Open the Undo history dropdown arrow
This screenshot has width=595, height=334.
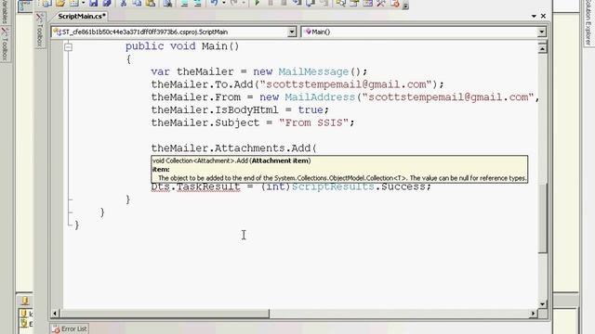pyautogui.click(x=223, y=4)
